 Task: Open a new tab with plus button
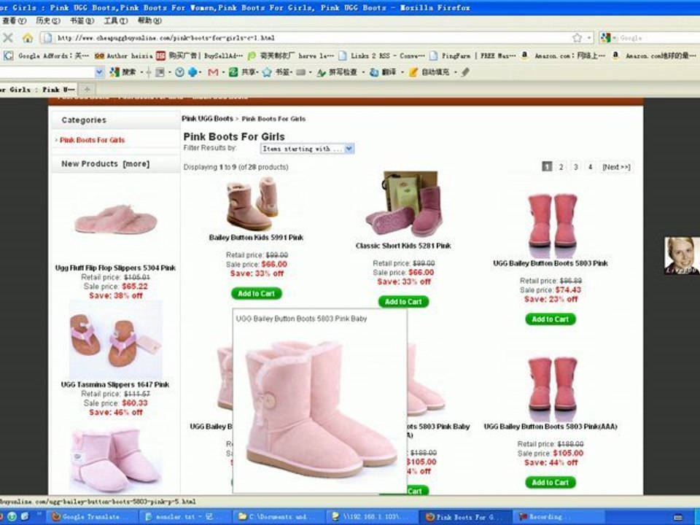[x=87, y=89]
